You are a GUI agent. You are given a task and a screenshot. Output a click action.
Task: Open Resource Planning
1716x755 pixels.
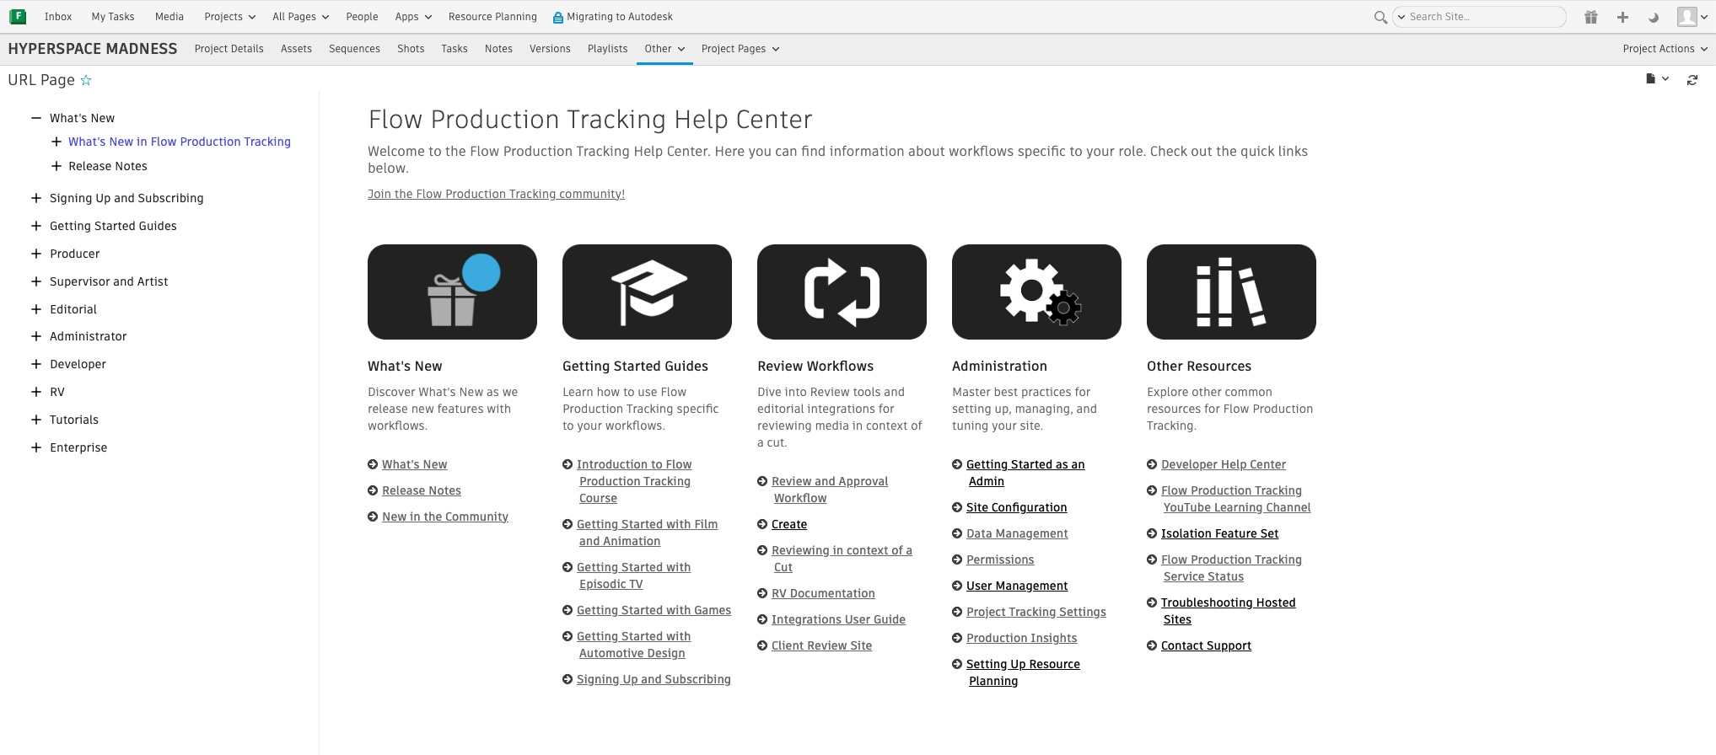point(492,17)
